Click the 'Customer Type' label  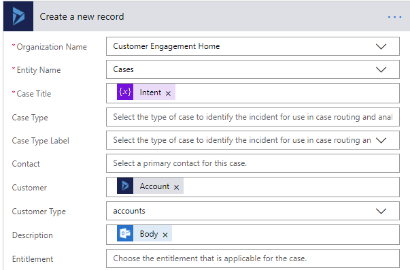[x=39, y=212]
